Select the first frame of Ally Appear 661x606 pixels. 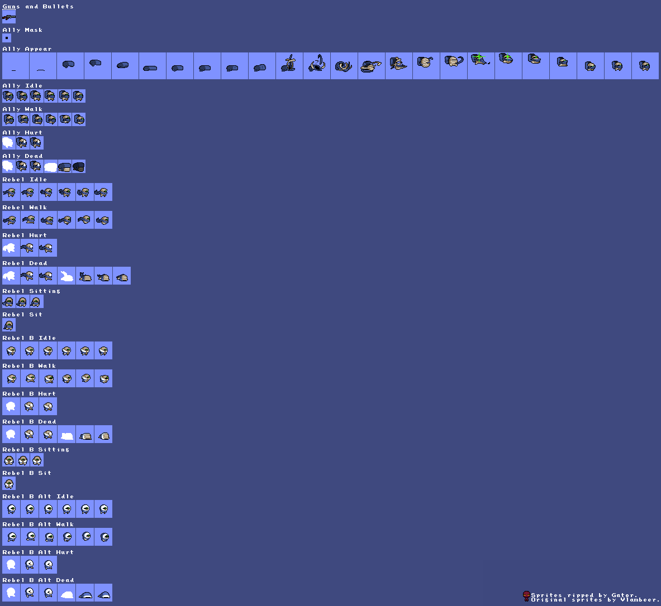pos(16,66)
